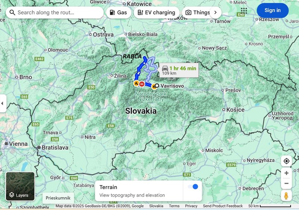Center map on your location

pos(286,161)
